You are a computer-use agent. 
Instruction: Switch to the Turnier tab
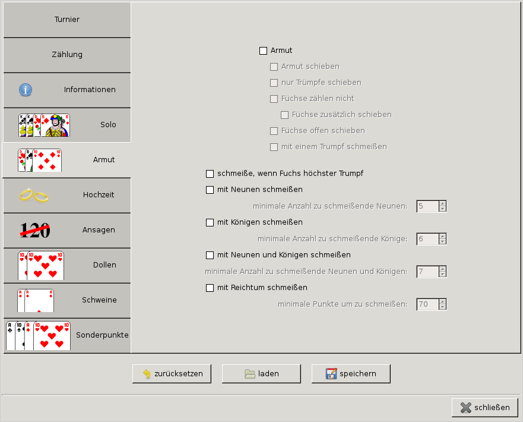[x=66, y=20]
